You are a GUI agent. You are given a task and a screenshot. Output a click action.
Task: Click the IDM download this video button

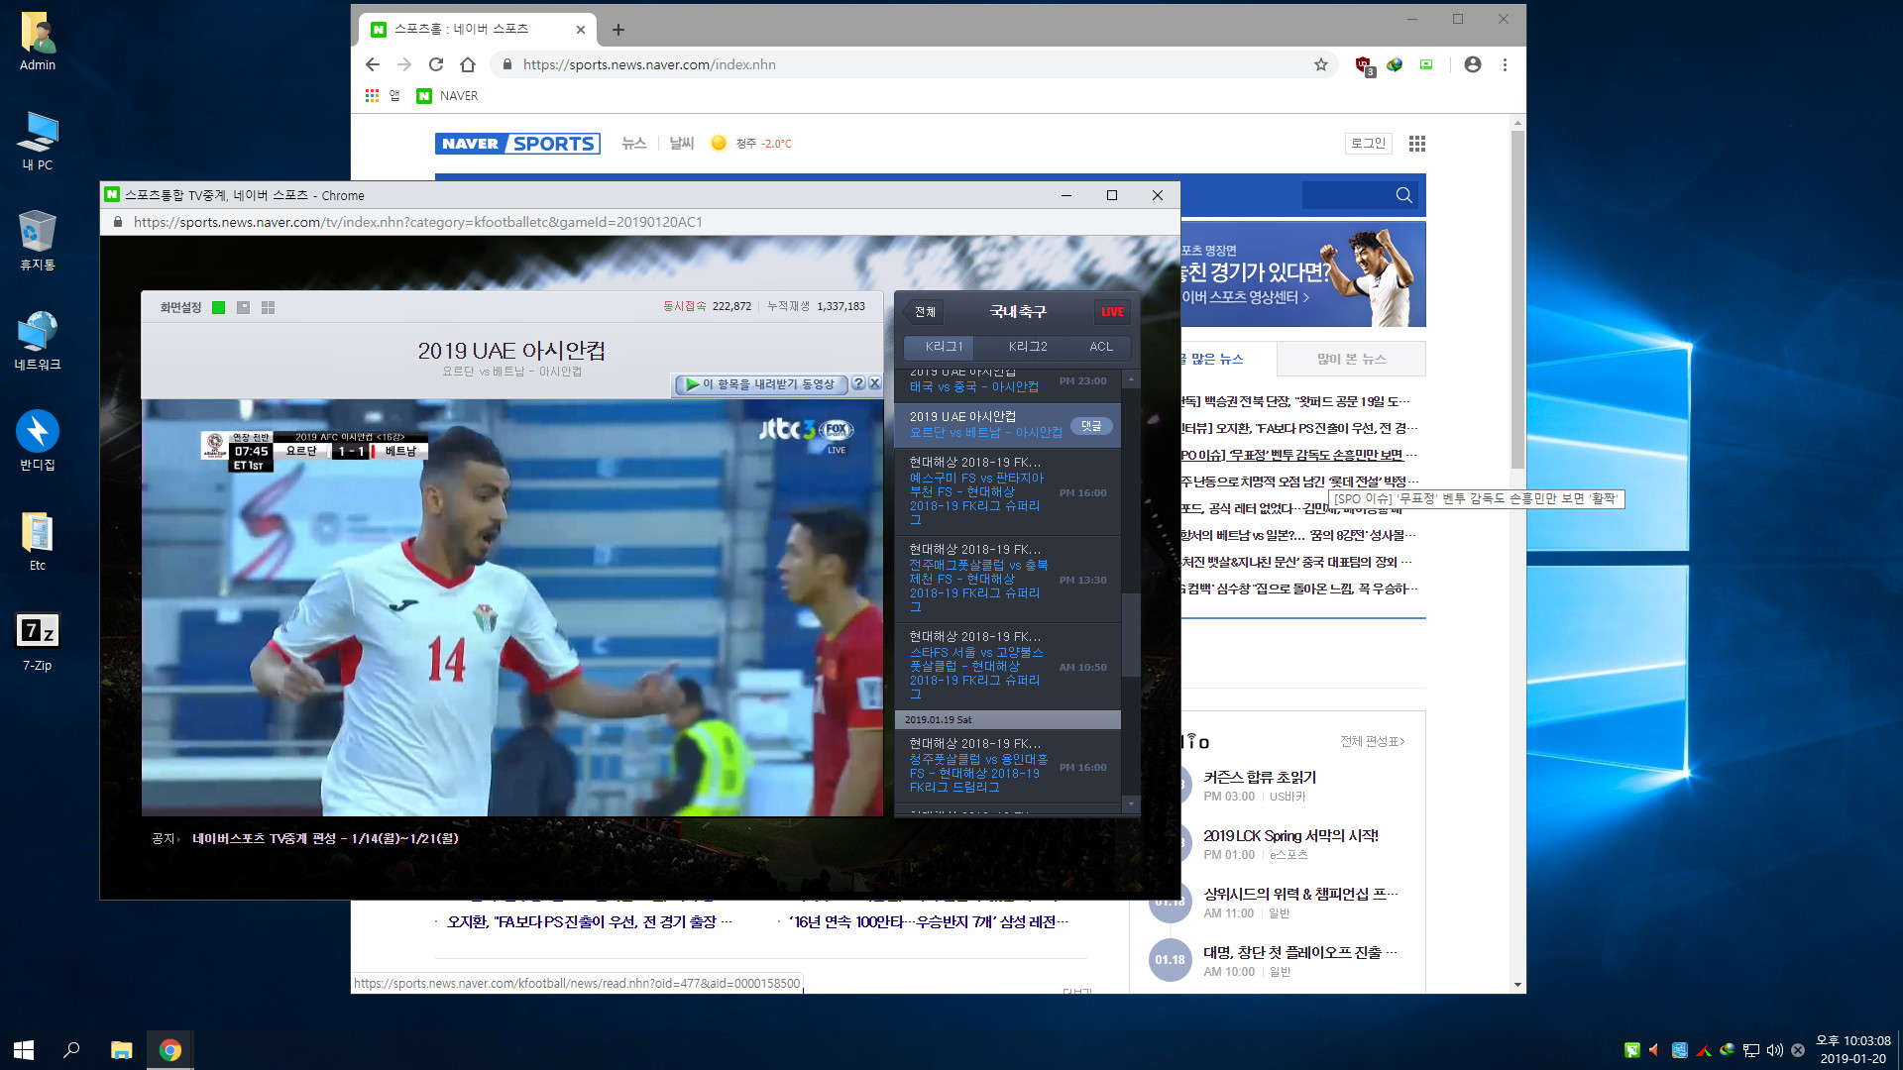point(761,384)
